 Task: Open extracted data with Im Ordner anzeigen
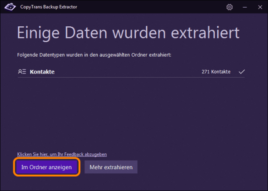pyautogui.click(x=46, y=167)
